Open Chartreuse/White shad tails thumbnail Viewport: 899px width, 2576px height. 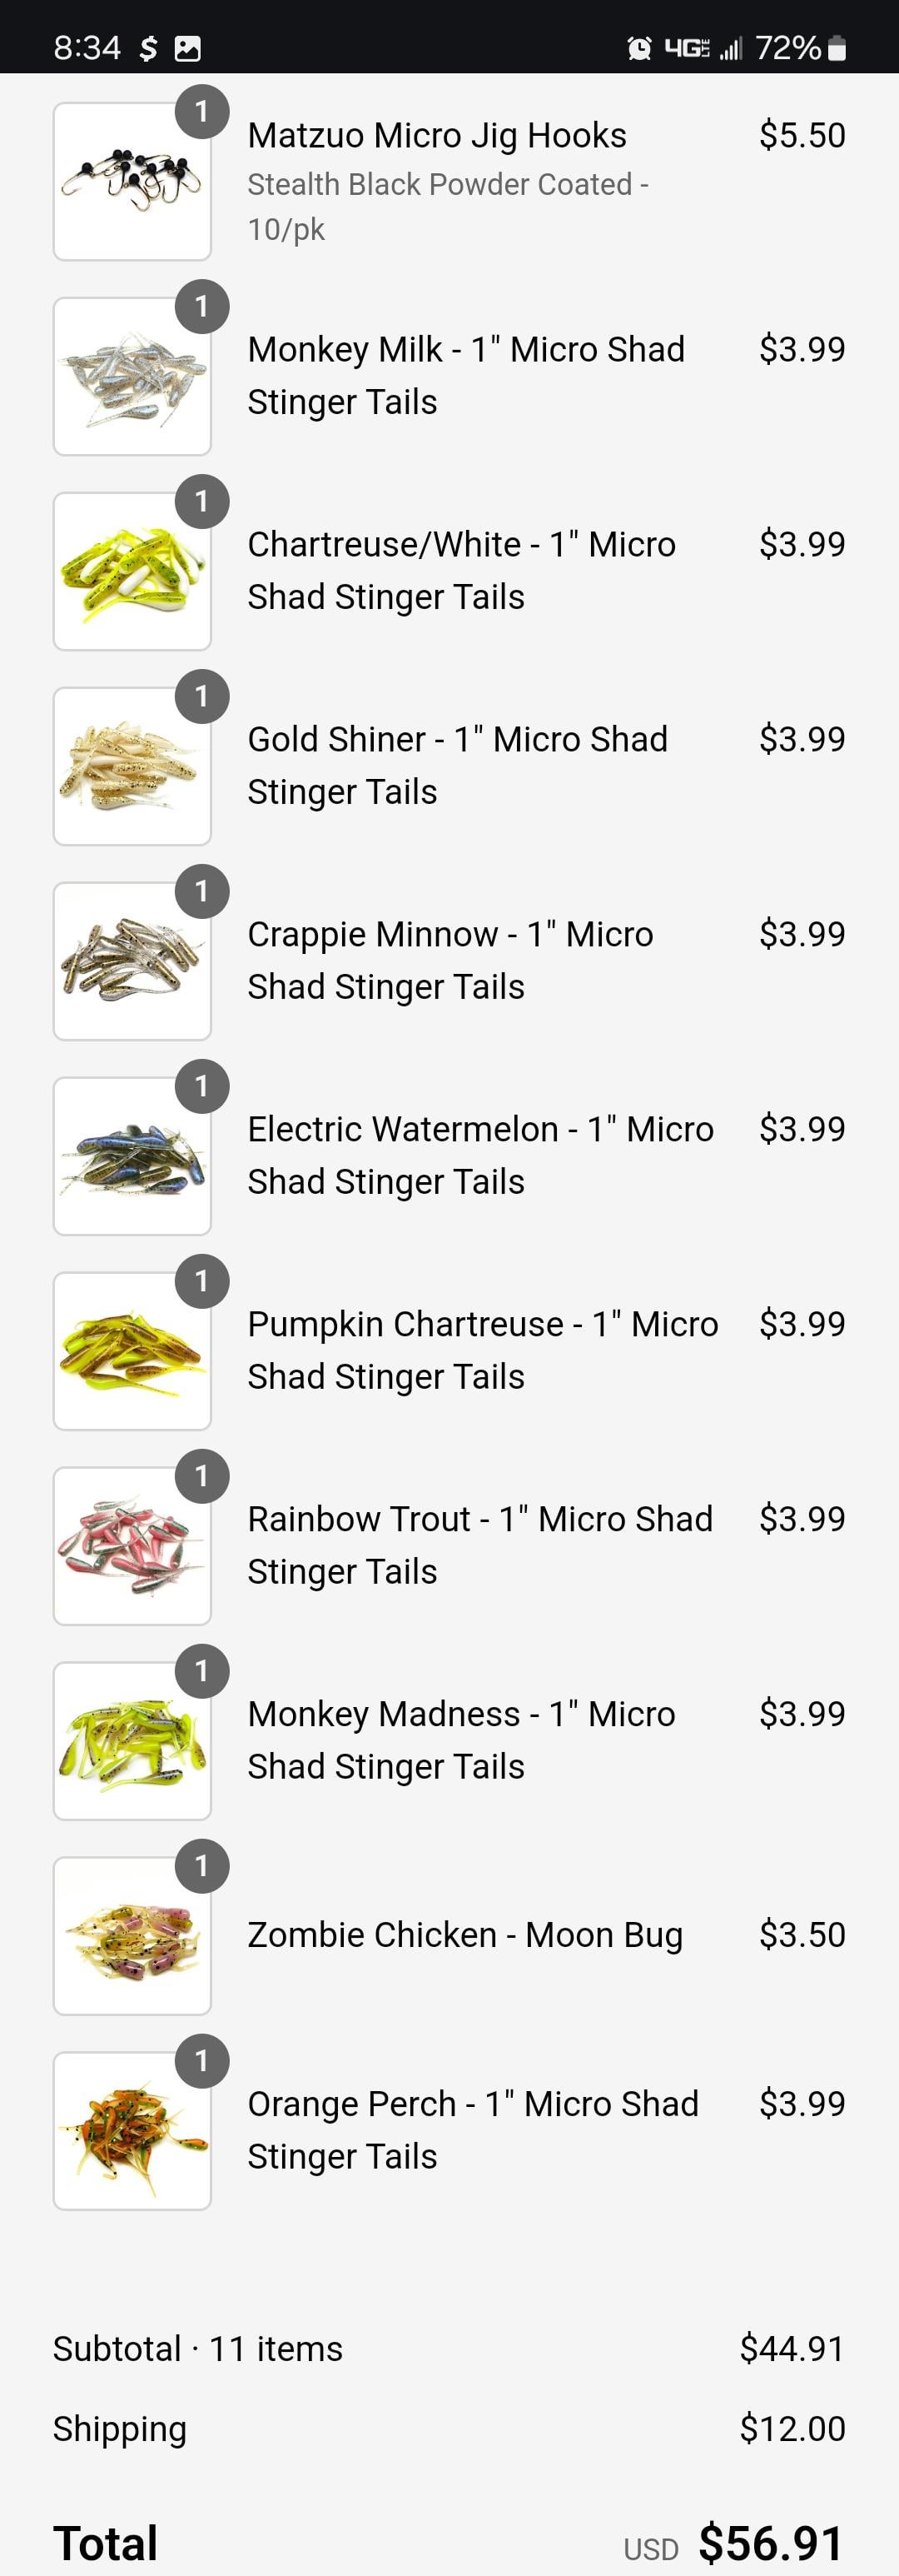pyautogui.click(x=132, y=572)
